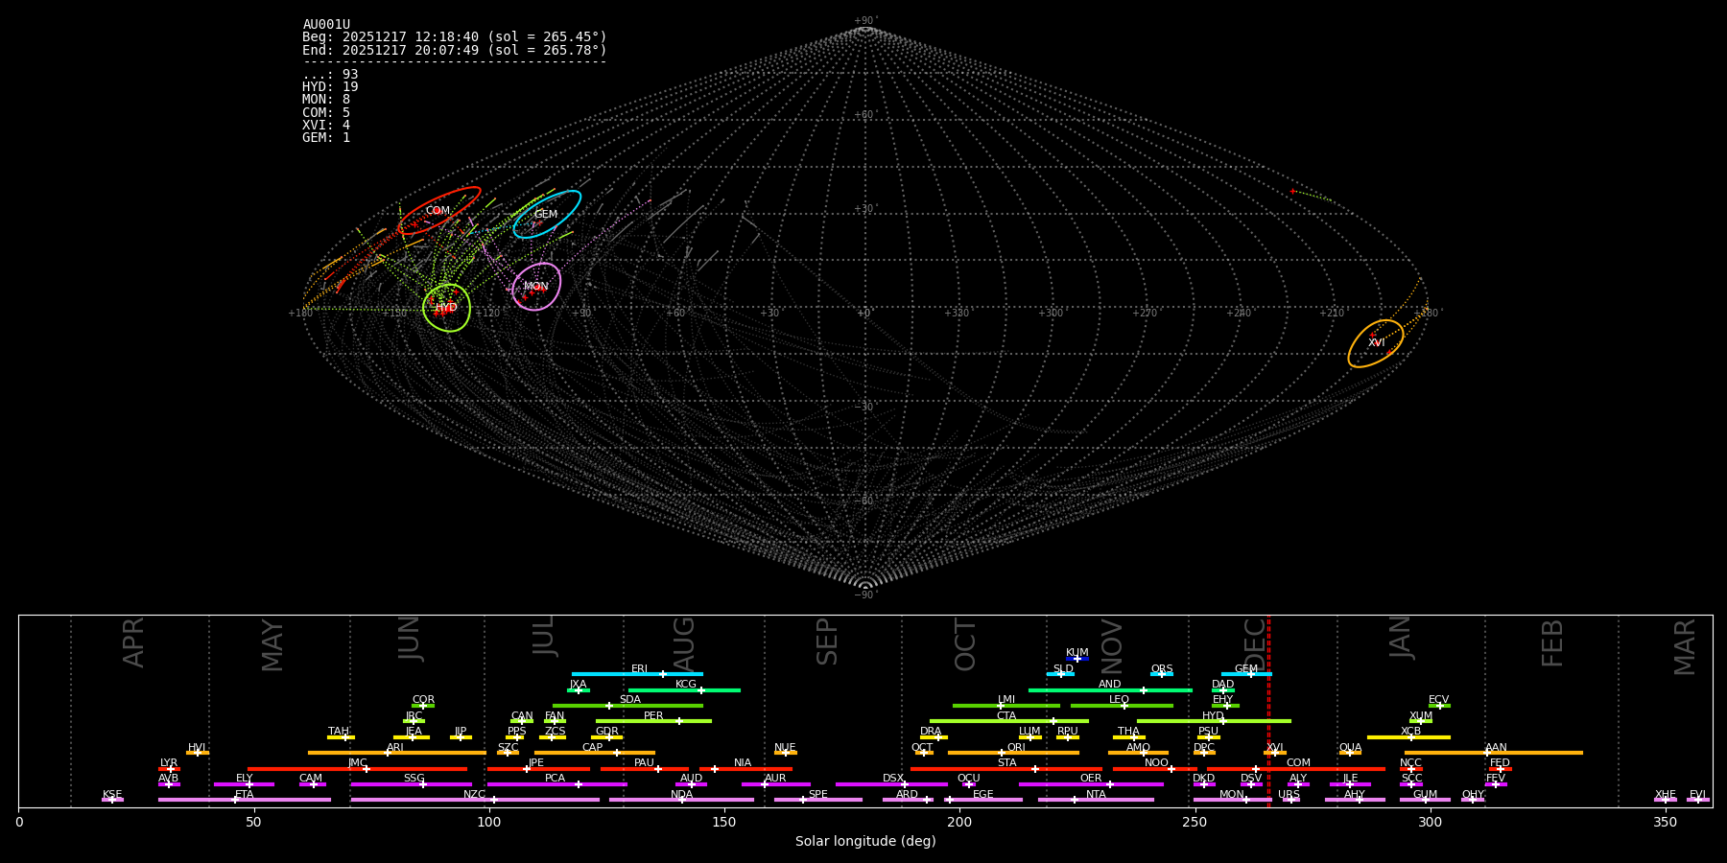
Task: Click the LYR shower label
Action: click(169, 763)
